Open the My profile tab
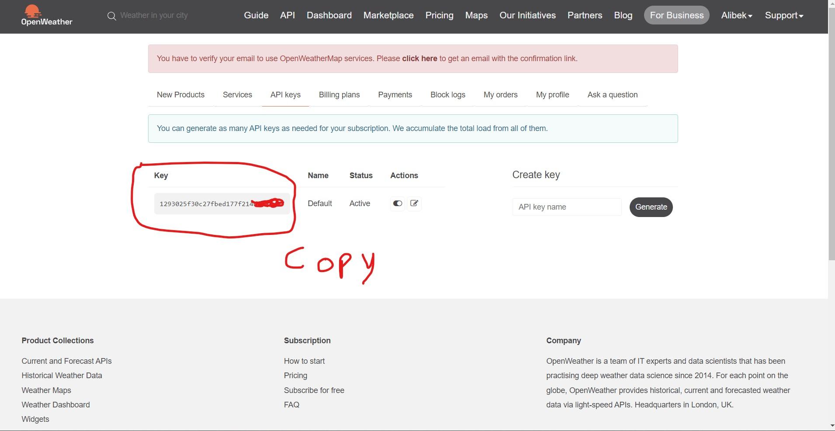The height and width of the screenshot is (431, 835). click(x=552, y=95)
